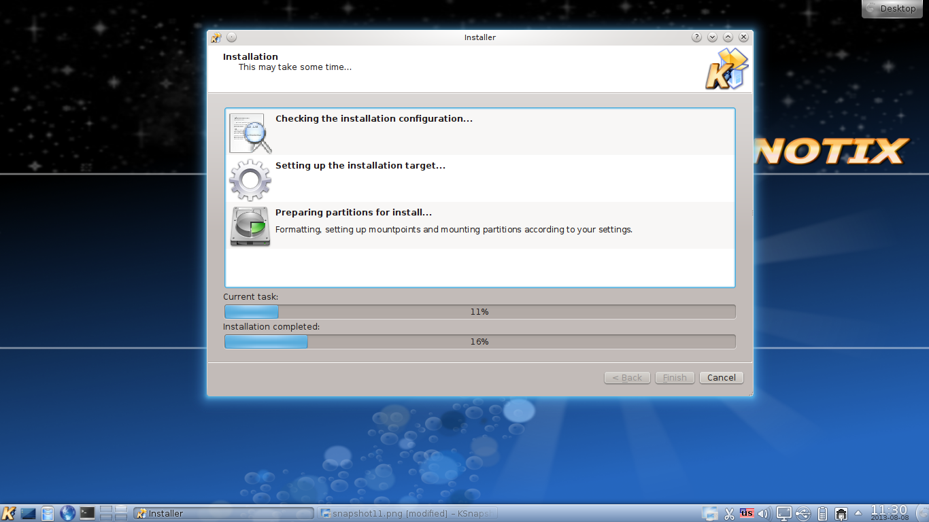Click the battery status icon in tray
The width and height of the screenshot is (929, 522).
pyautogui.click(x=823, y=513)
